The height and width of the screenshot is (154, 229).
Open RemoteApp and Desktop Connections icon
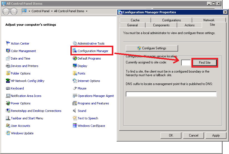point(8,111)
